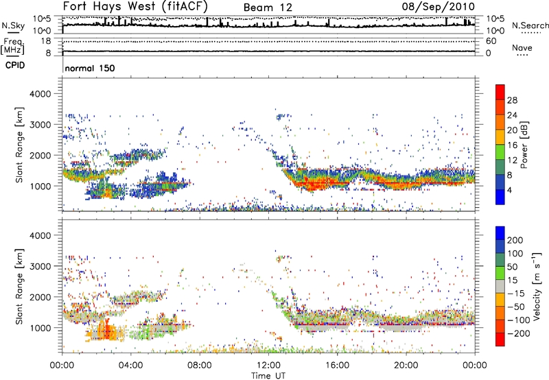Select the yellow 16–20 dB power color segment
549x380 pixels.
500,137
